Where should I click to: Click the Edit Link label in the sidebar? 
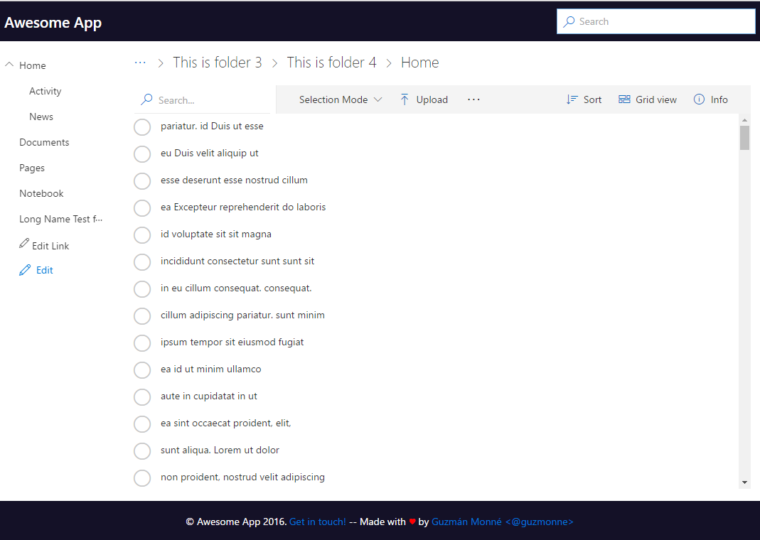tap(50, 246)
